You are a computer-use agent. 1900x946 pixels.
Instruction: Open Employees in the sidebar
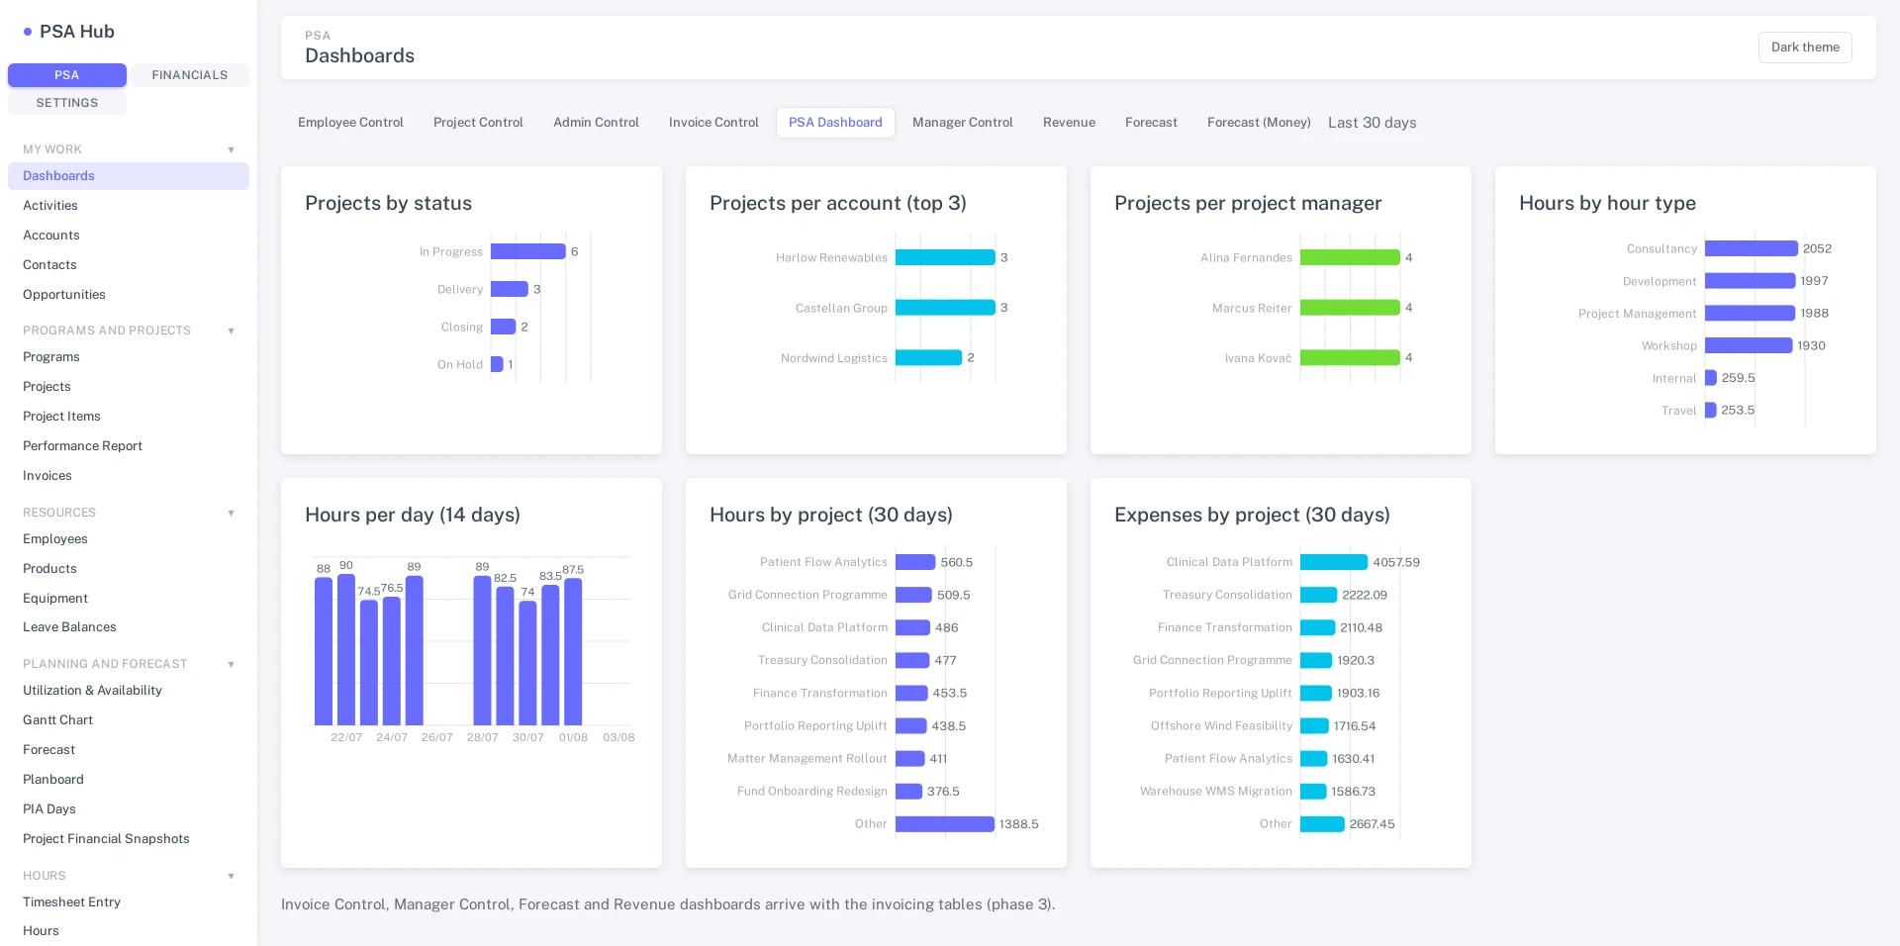(x=129, y=539)
